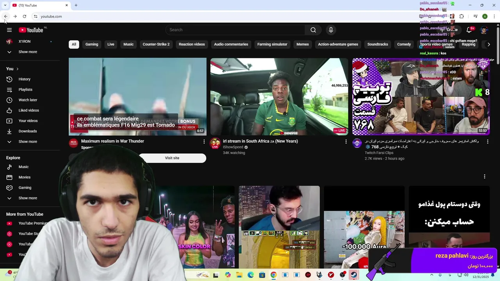Select the Gaming filter chip
Viewport: 500px width, 281px height.
tap(92, 44)
